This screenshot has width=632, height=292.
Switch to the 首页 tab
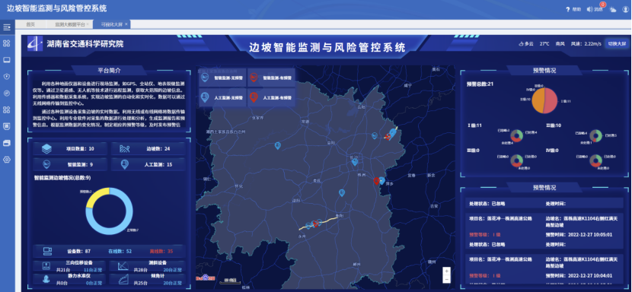click(30, 24)
